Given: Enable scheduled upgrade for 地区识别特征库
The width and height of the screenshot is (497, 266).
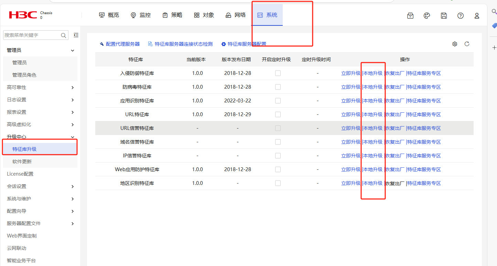Looking at the screenshot, I should [278, 183].
